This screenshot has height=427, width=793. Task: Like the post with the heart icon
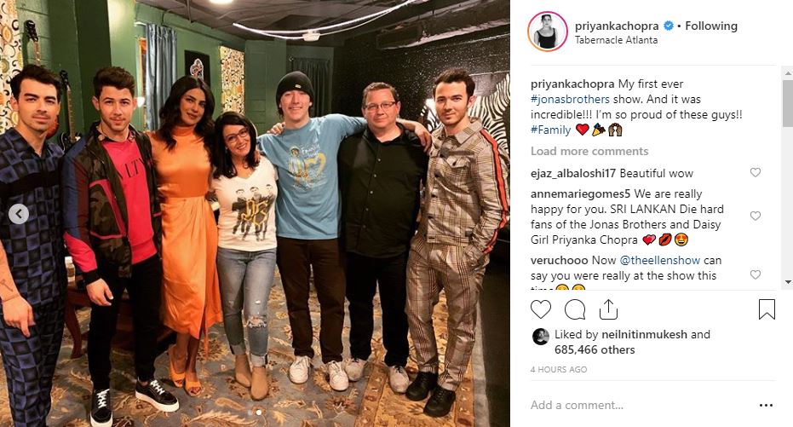pos(541,309)
